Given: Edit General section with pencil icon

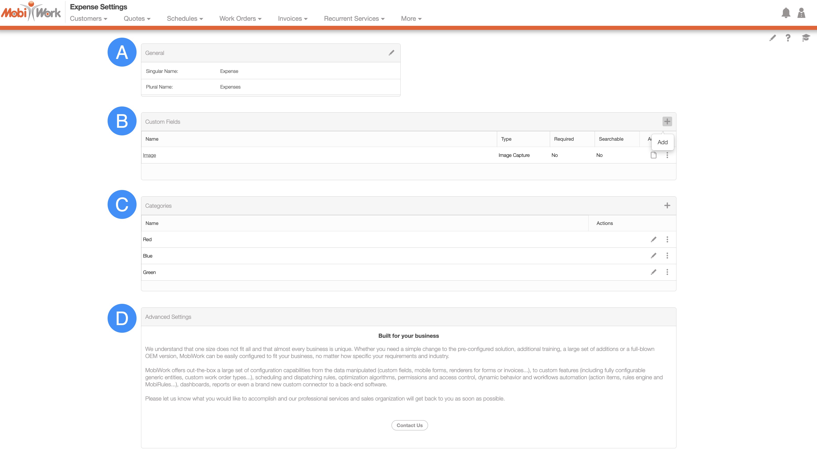Looking at the screenshot, I should (391, 53).
